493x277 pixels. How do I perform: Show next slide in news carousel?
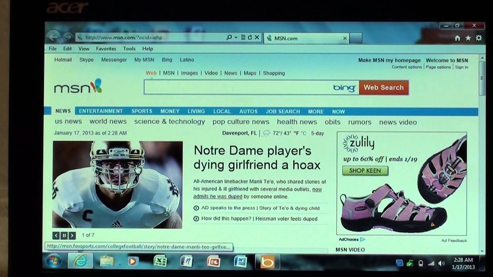coord(72,235)
